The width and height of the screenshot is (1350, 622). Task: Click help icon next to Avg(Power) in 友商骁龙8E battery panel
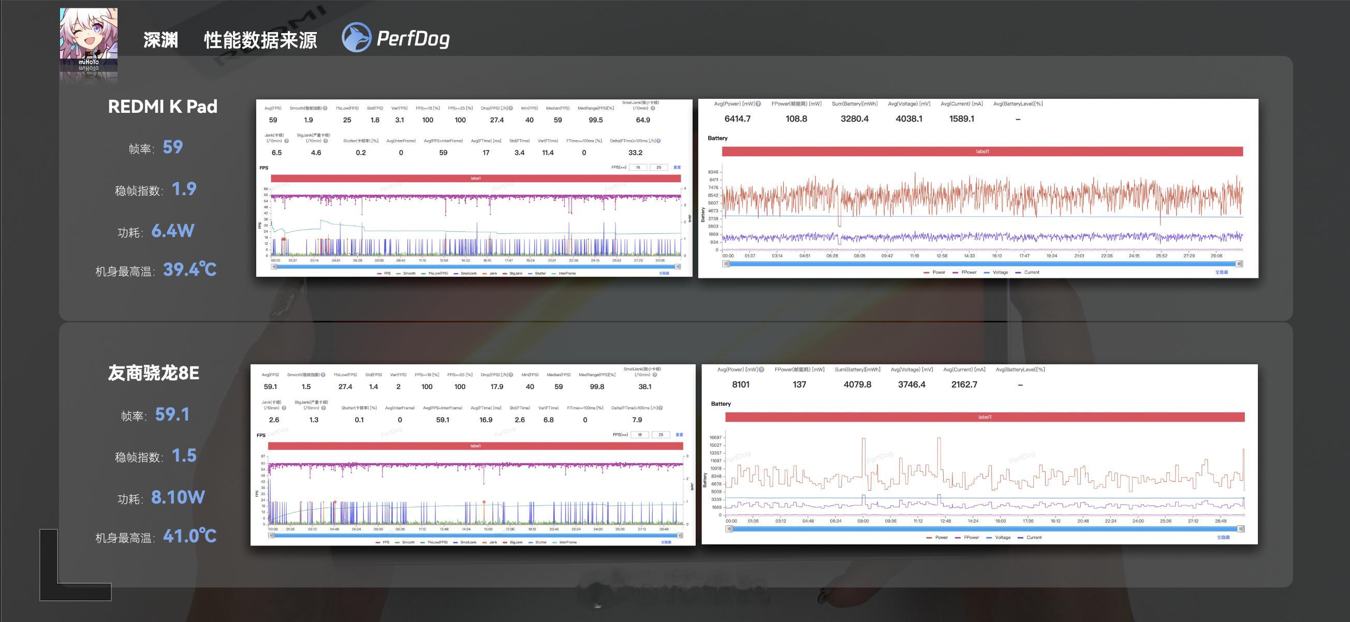pyautogui.click(x=761, y=369)
